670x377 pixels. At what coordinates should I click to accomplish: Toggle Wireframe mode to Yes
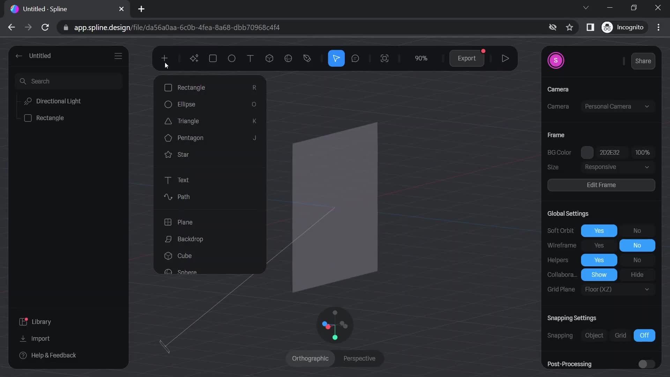pyautogui.click(x=599, y=245)
